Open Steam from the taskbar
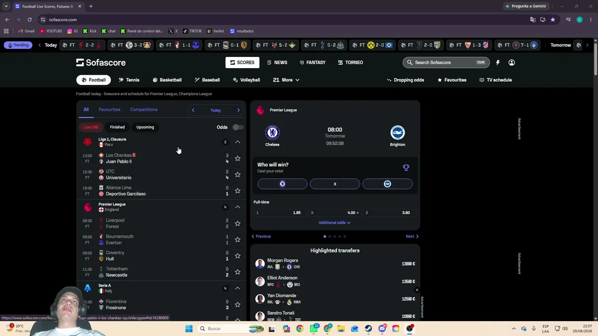The height and width of the screenshot is (336, 598). (x=369, y=329)
